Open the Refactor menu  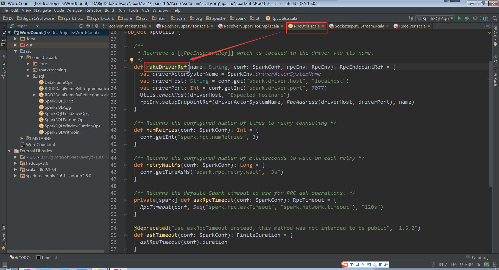93,10
